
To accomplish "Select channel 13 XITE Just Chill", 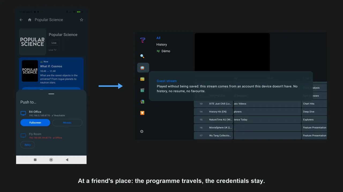I will (x=213, y=104).
